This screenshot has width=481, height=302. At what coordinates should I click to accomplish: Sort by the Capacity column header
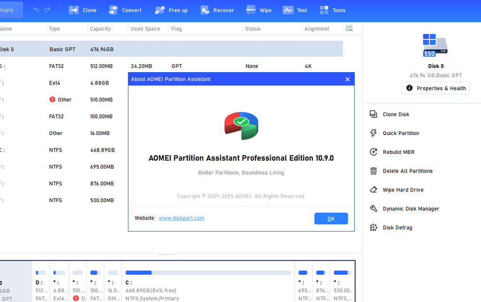pos(100,29)
